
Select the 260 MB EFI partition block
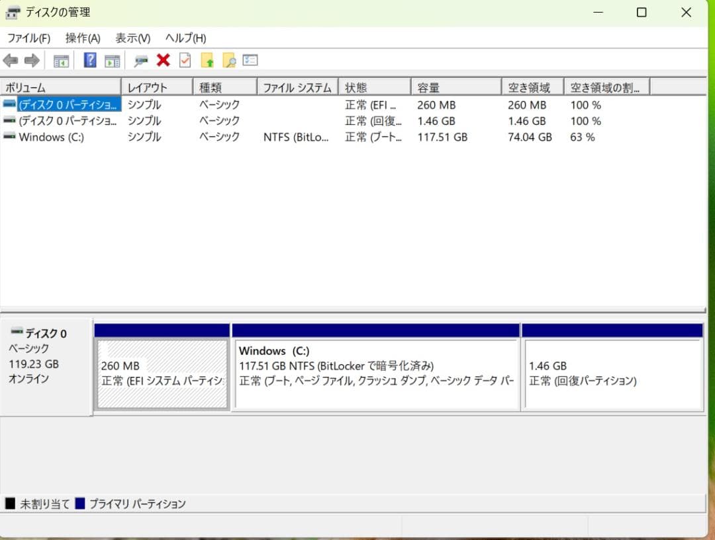[x=162, y=373]
